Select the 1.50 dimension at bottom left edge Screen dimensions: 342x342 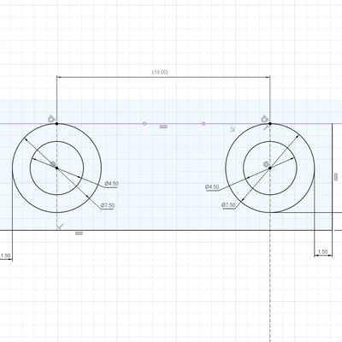(5, 256)
